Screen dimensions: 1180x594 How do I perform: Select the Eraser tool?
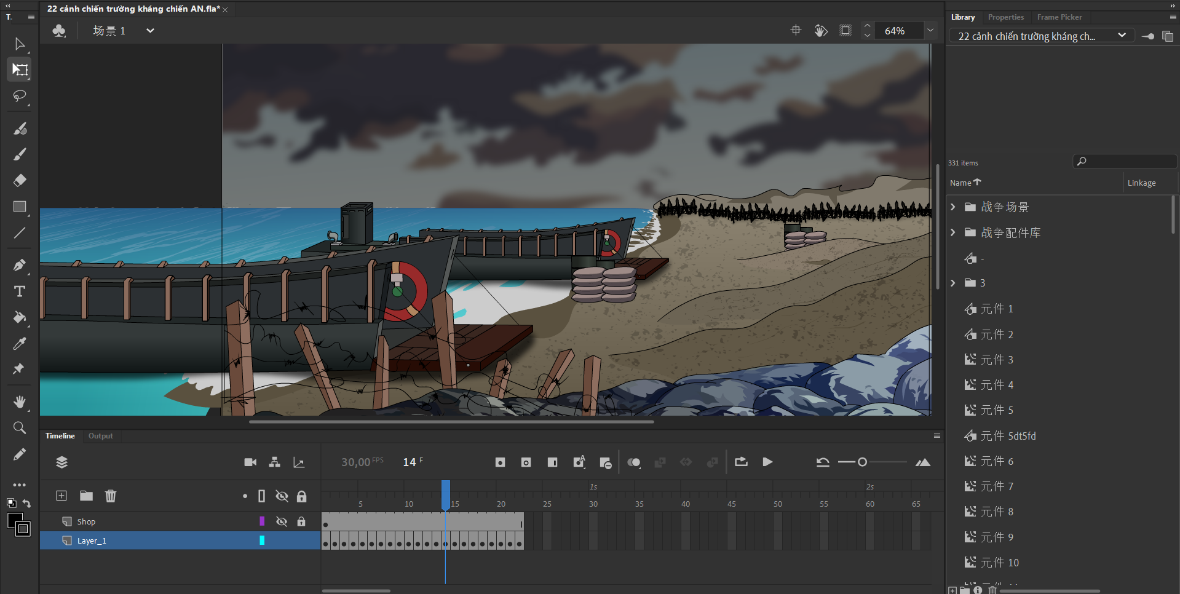(x=20, y=180)
